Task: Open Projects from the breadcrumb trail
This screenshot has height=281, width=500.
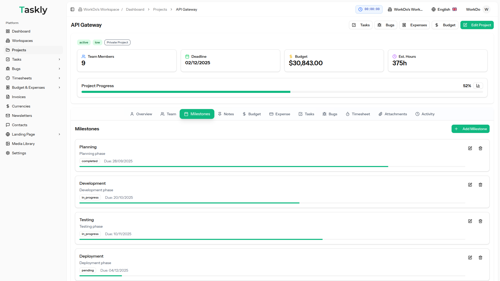Action: click(160, 9)
